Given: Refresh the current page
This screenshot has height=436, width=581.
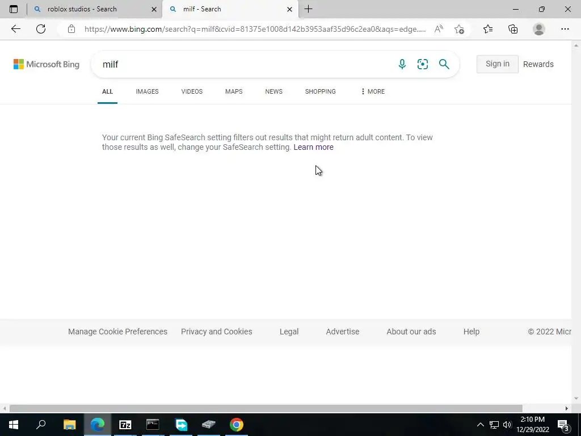Looking at the screenshot, I should 41,29.
